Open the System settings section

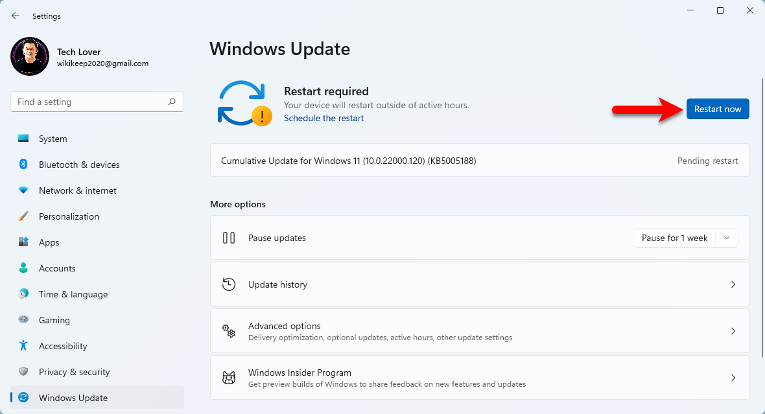click(97, 139)
